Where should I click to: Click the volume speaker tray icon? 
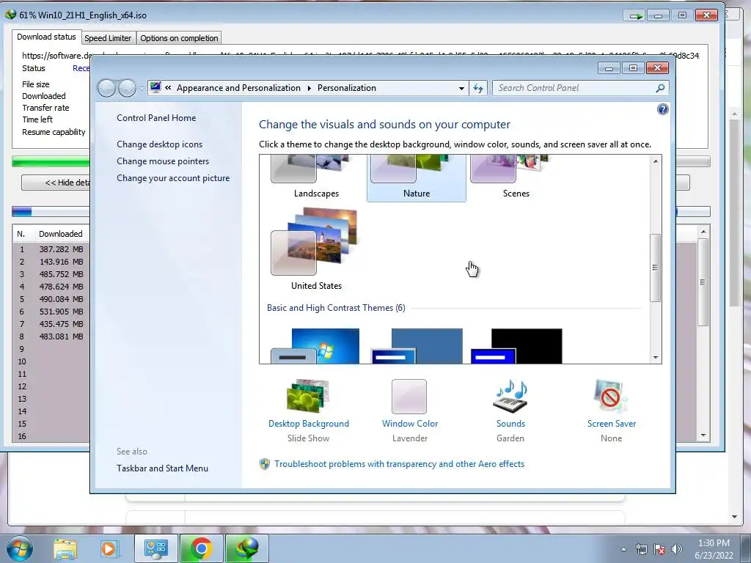tap(676, 549)
